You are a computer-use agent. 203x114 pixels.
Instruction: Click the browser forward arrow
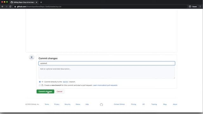coord(6,6)
